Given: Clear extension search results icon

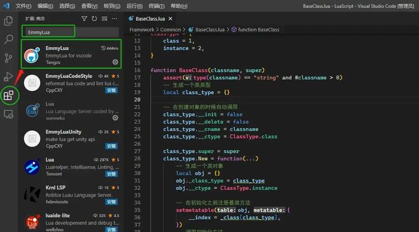Looking at the screenshot, I should [104, 19].
